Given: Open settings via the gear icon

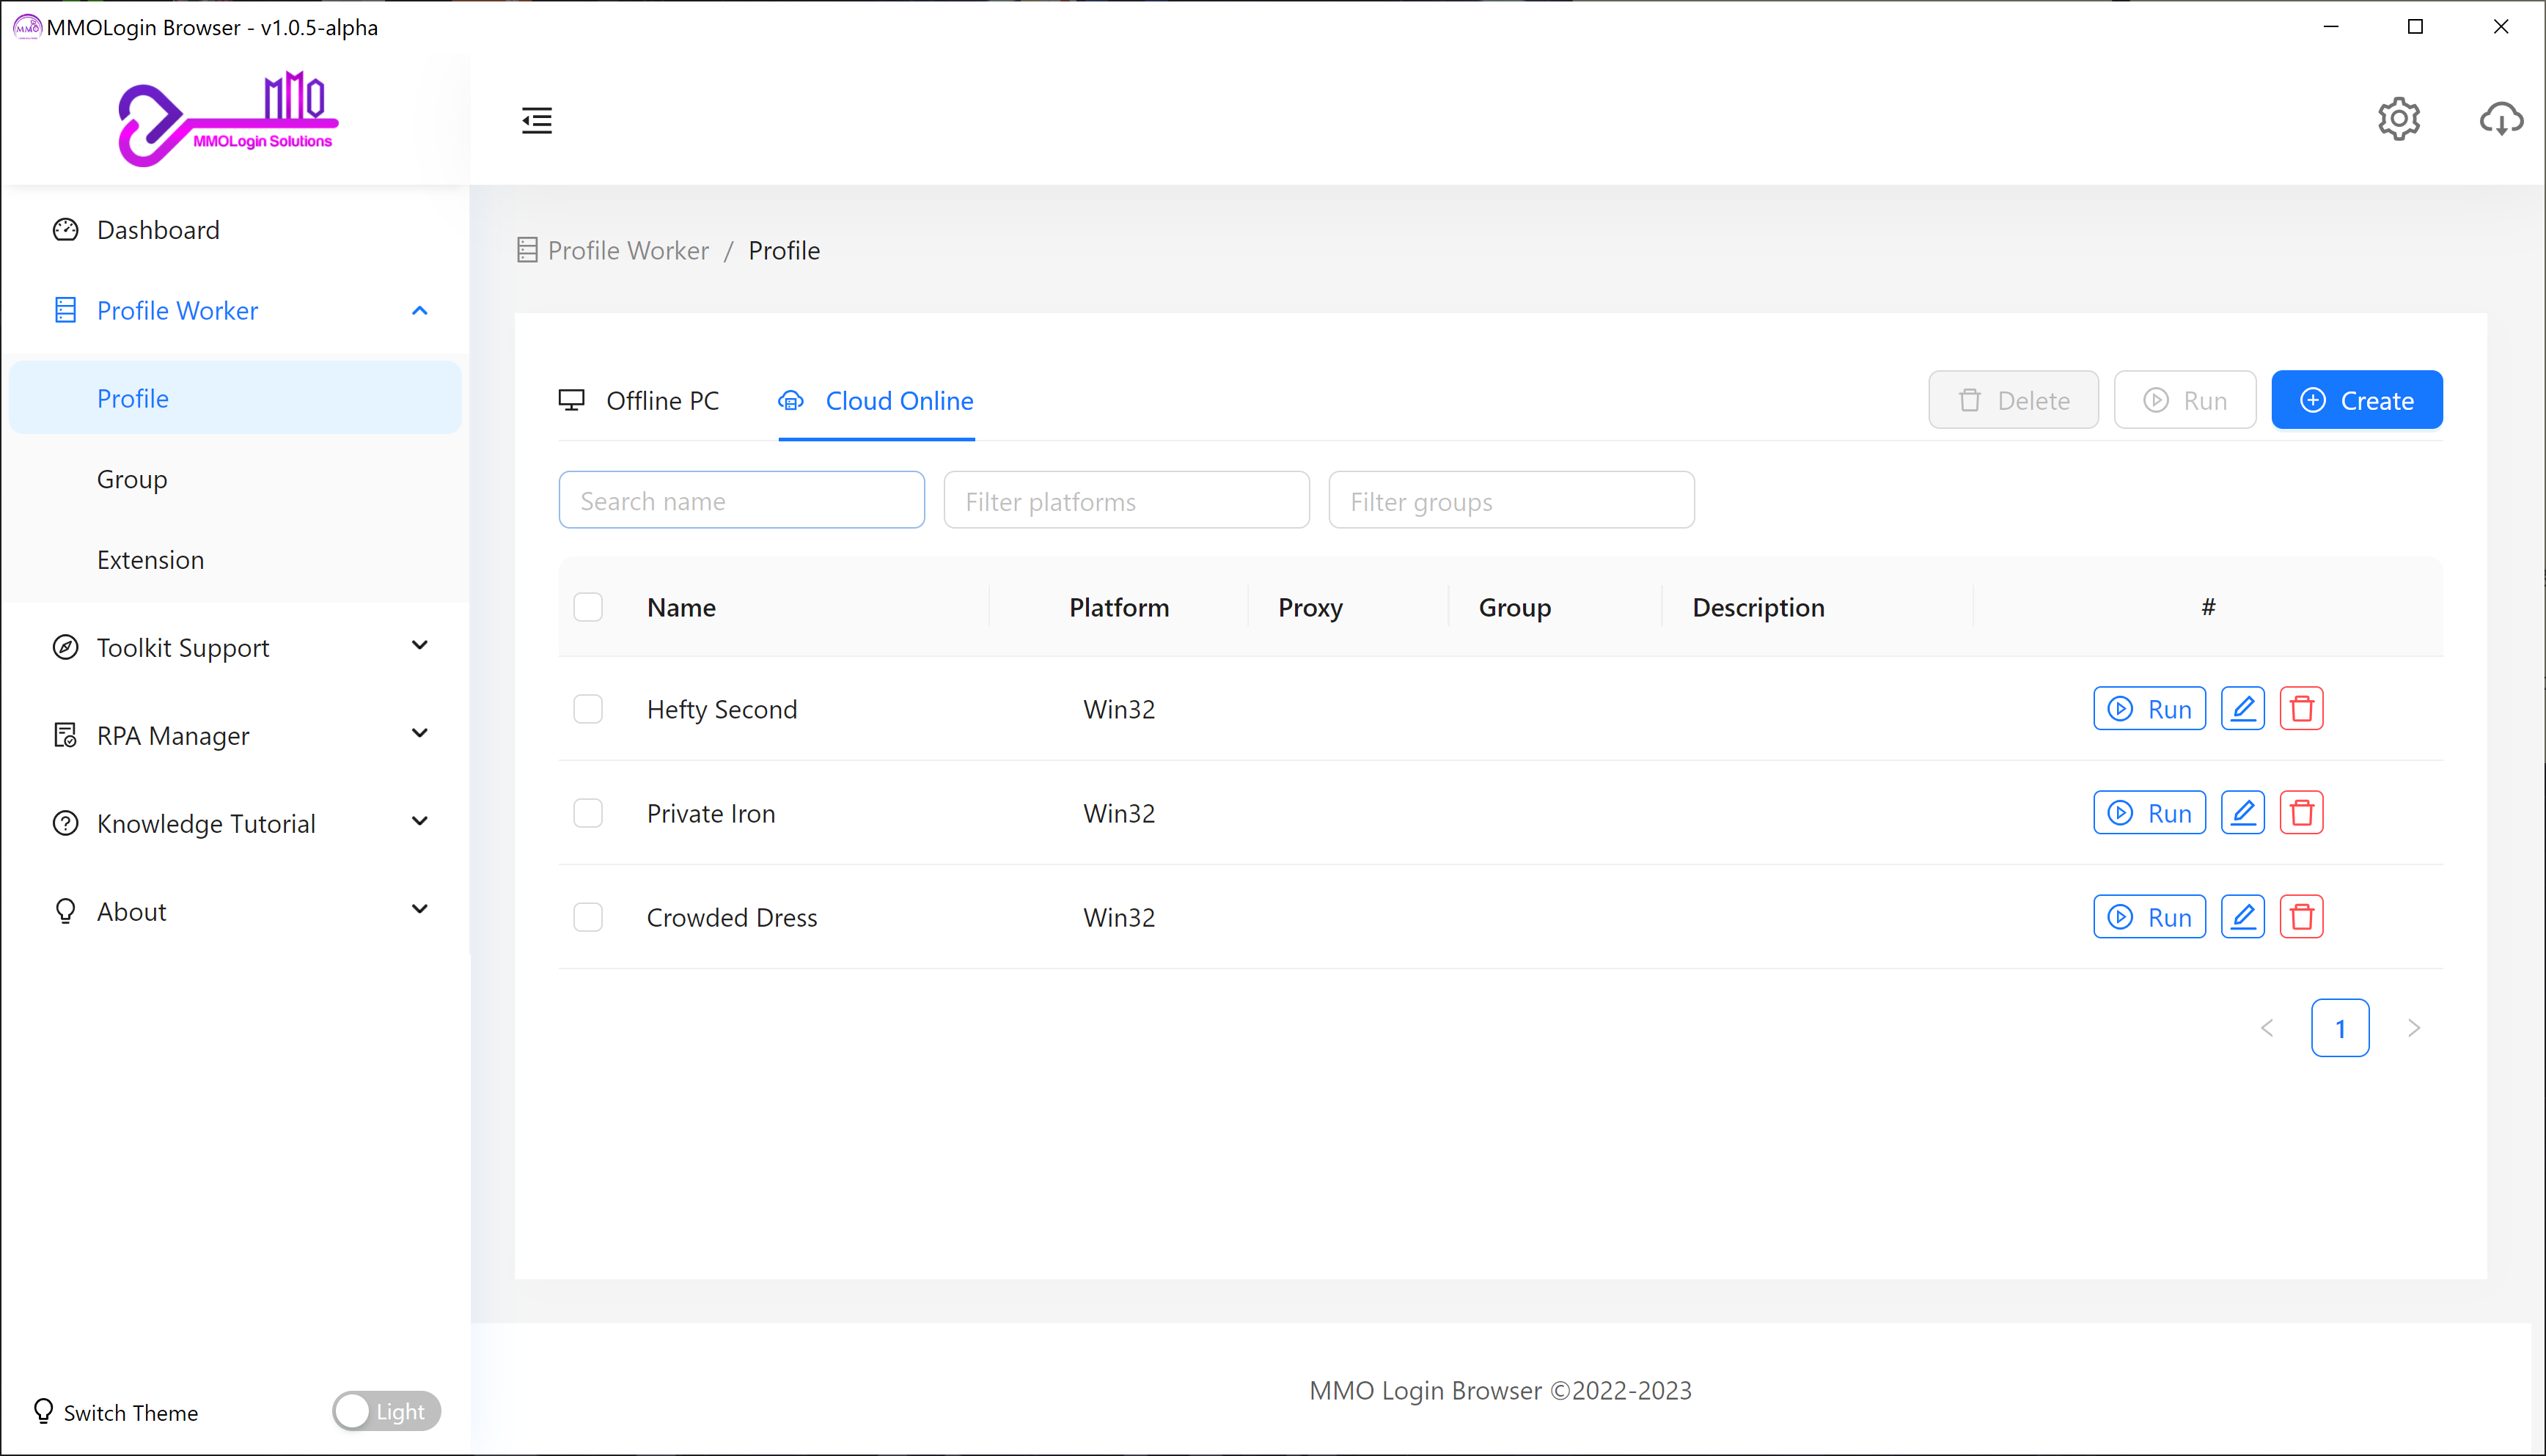Looking at the screenshot, I should click(x=2397, y=120).
